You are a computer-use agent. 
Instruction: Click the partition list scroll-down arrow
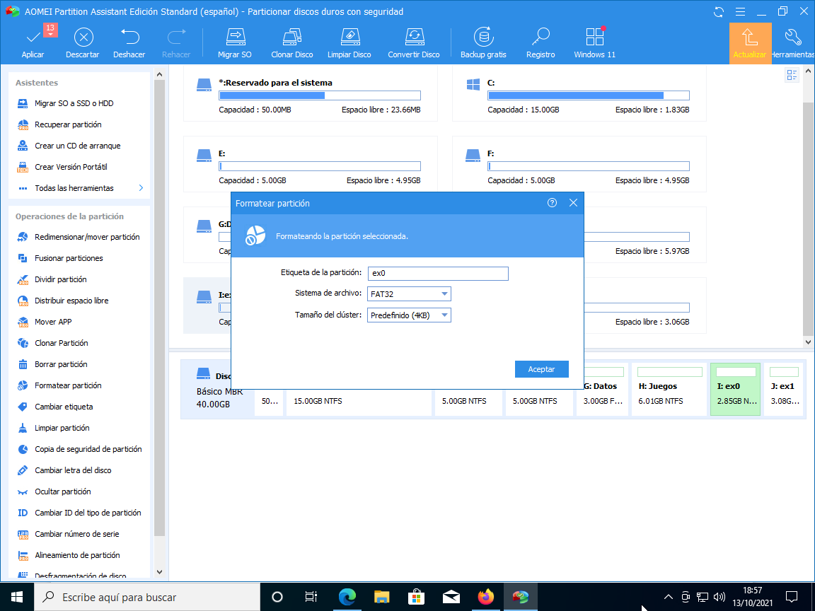[808, 342]
